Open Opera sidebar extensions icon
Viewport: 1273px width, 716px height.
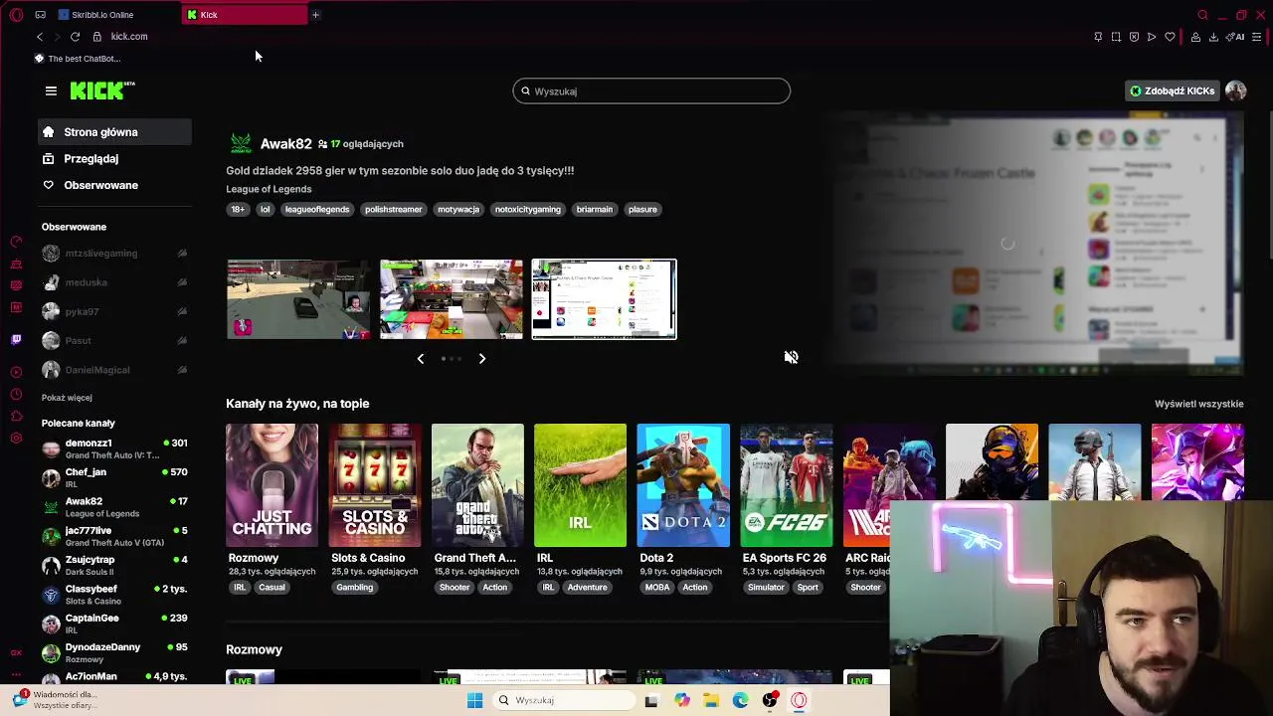click(x=16, y=416)
